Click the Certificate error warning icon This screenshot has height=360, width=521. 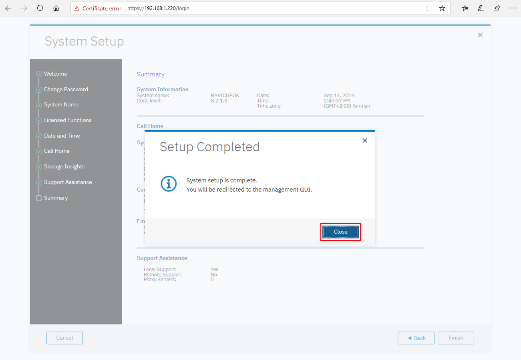(x=77, y=8)
